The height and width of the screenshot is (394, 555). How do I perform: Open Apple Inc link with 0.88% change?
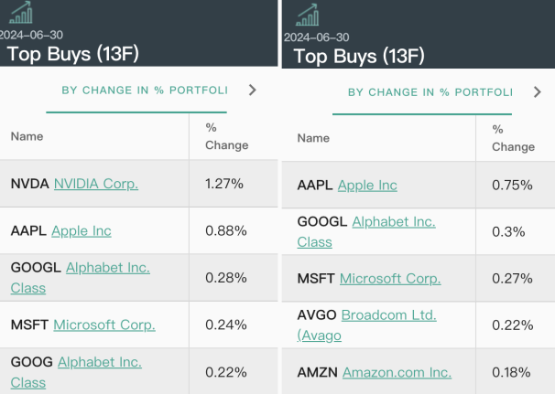tap(81, 231)
